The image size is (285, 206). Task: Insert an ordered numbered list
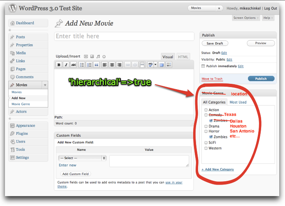pyautogui.click(x=89, y=65)
